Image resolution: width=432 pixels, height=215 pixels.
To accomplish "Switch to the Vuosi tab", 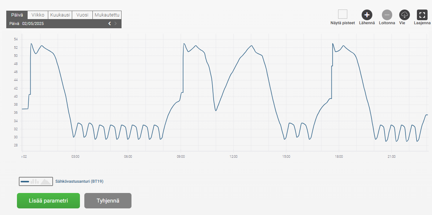I will pos(82,15).
